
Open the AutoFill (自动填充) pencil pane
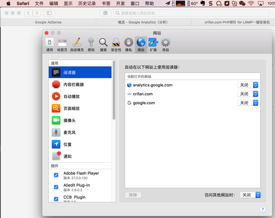point(77,45)
